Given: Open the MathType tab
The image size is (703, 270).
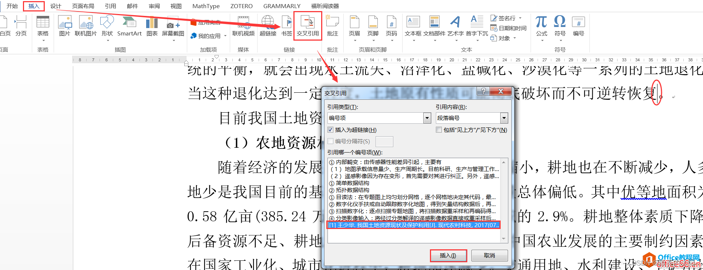Looking at the screenshot, I should pyautogui.click(x=206, y=6).
